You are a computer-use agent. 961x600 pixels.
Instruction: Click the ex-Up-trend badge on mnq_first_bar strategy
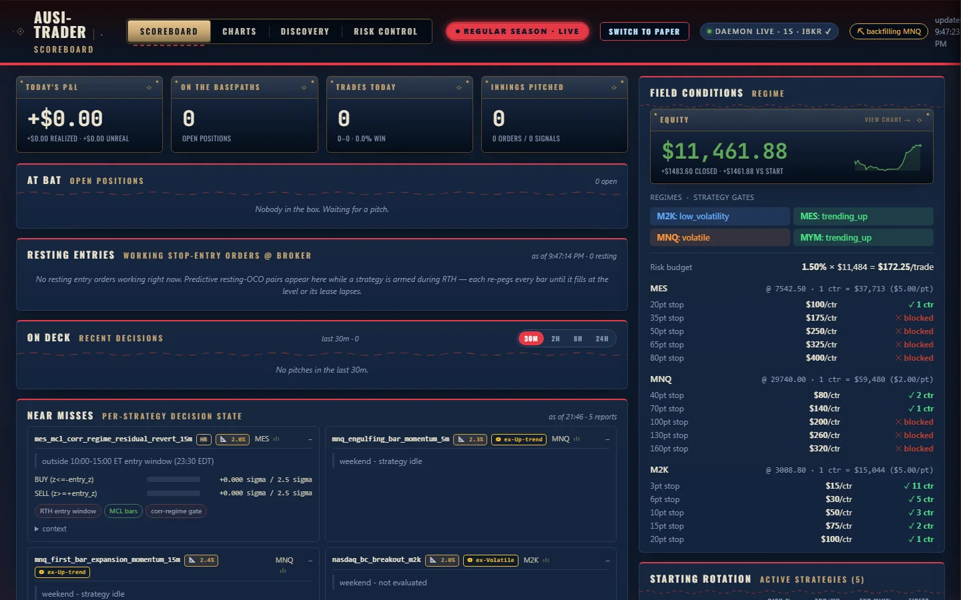point(63,572)
